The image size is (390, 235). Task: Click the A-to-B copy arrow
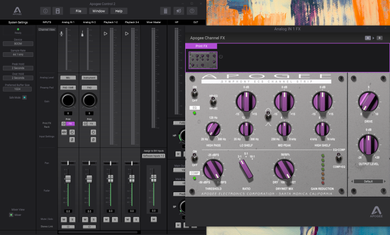tap(373, 38)
